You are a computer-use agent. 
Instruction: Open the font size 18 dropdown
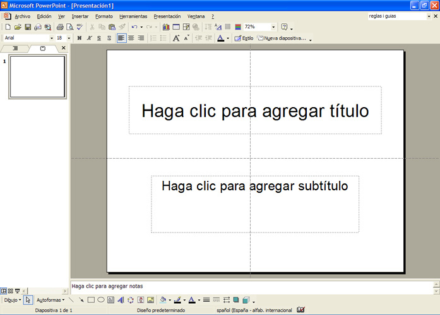click(x=69, y=38)
